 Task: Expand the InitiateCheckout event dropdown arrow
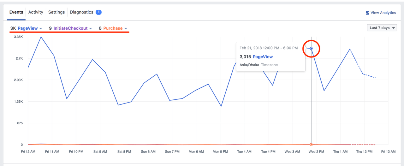click(x=91, y=28)
